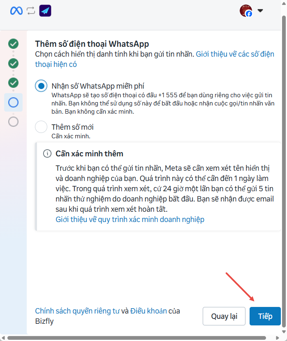The image size is (287, 341).
Task: Click the third completed step checkmark
Action: pyautogui.click(x=13, y=82)
